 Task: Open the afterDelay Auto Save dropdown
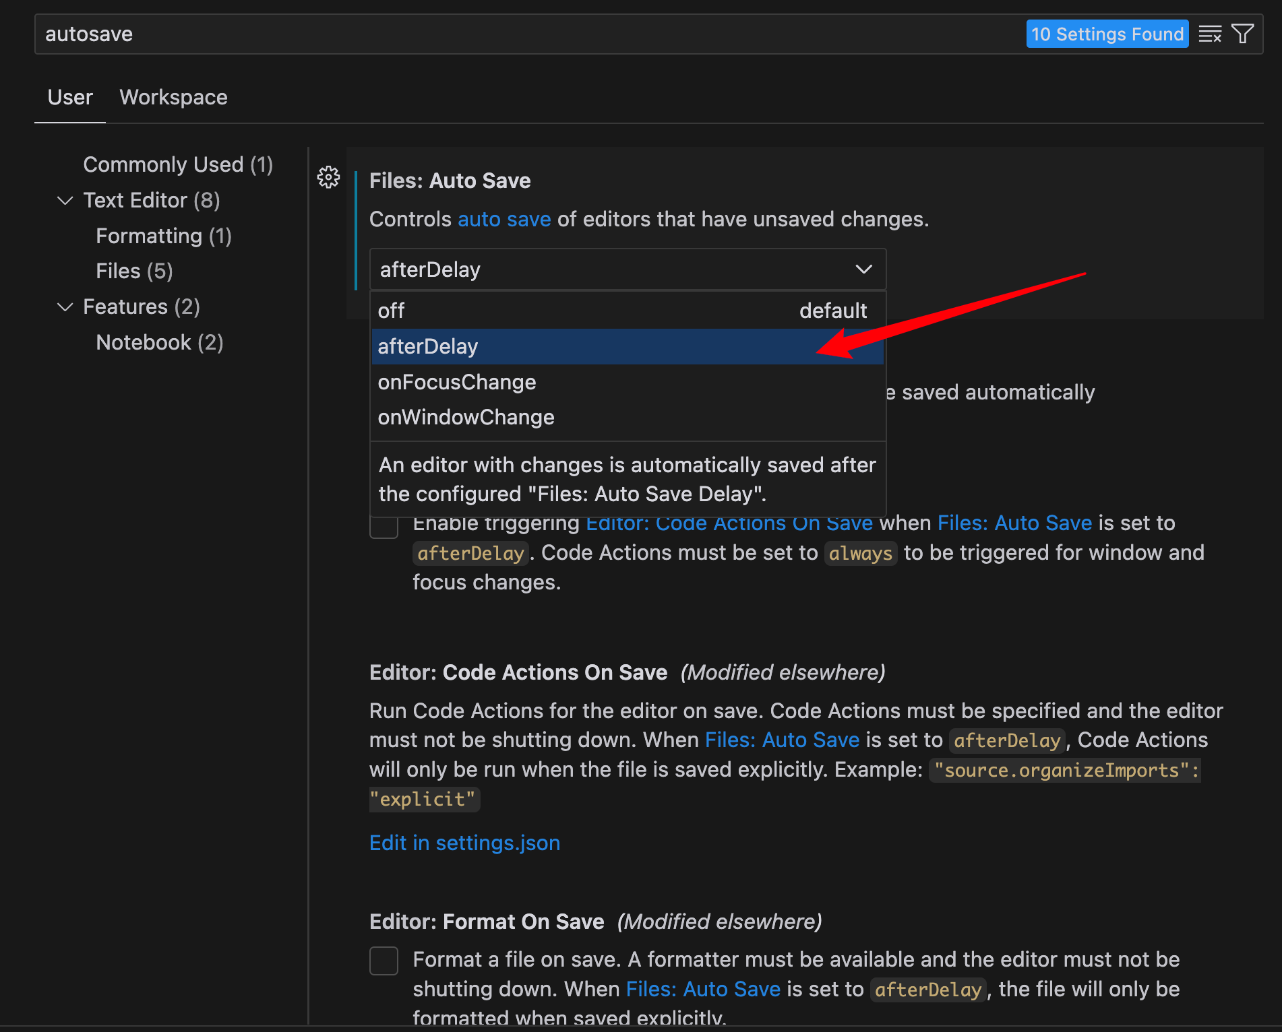click(627, 269)
